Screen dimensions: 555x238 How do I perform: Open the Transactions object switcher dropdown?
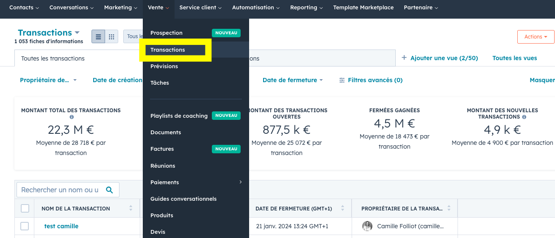49,33
